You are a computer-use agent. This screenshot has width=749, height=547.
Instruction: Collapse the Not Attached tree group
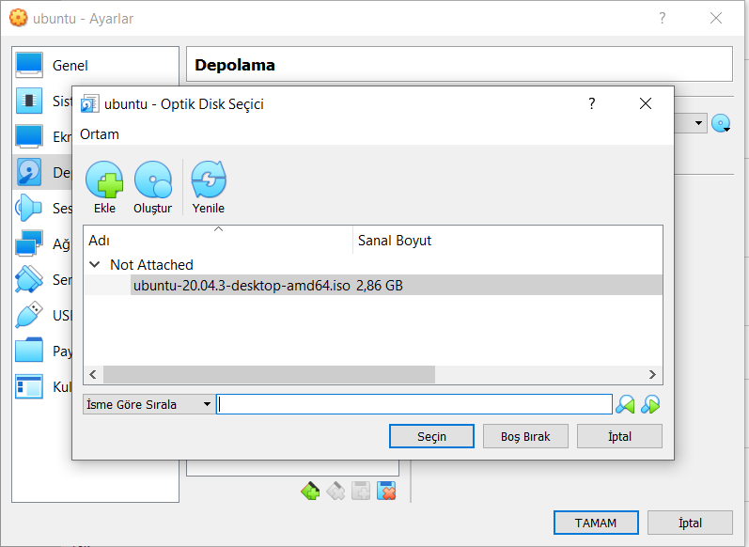coord(95,264)
